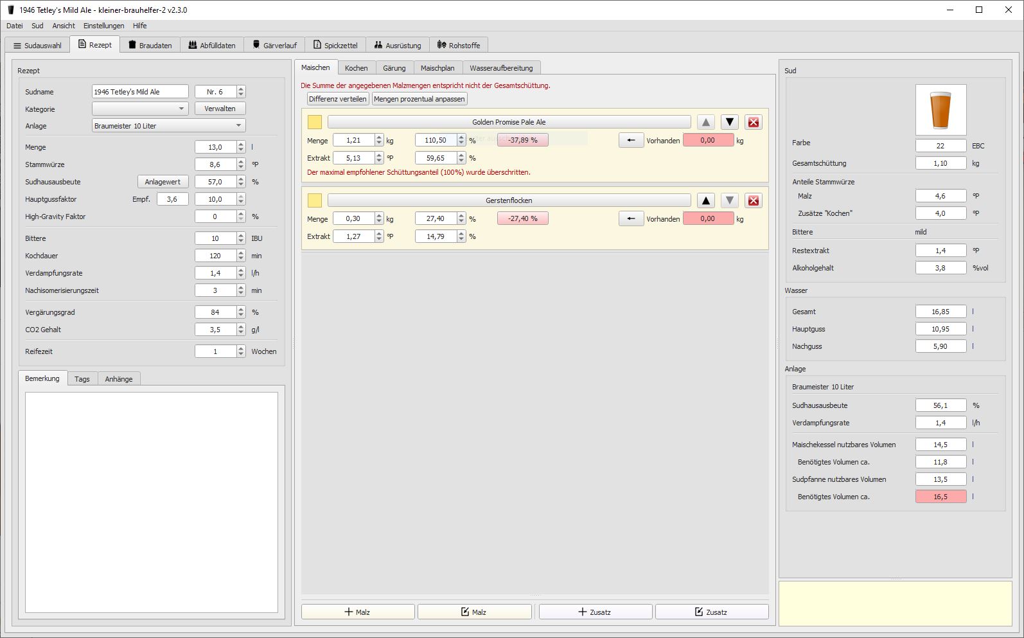Open the Anlage Braumeister 10 Liter dropdown
The image size is (1024, 638).
coord(168,126)
